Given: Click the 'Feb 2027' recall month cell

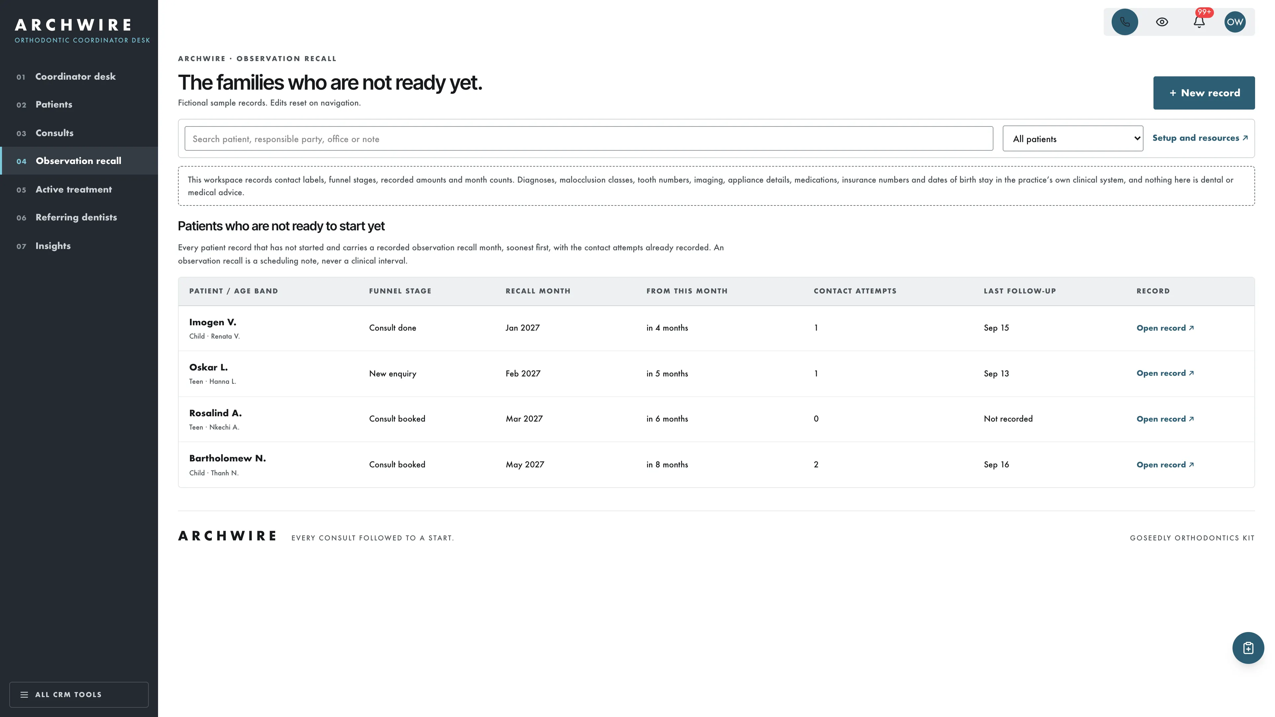Looking at the screenshot, I should click(x=523, y=373).
